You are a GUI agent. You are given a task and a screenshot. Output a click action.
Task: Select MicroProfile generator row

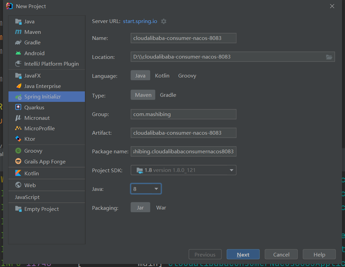[47, 128]
